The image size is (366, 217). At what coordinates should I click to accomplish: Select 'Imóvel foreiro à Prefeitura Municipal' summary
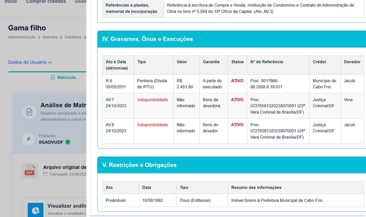point(296,200)
